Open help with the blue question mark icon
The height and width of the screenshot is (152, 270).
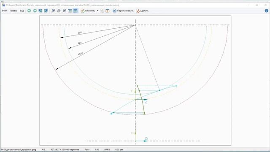[x=266, y=11]
